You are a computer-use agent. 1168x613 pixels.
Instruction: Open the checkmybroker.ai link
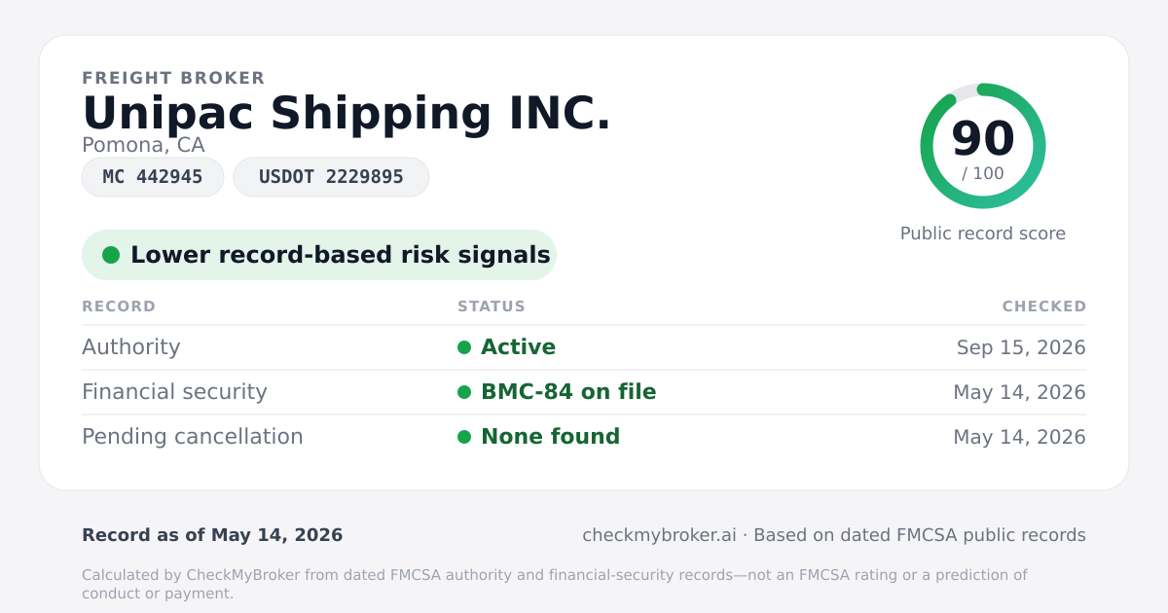coord(659,535)
